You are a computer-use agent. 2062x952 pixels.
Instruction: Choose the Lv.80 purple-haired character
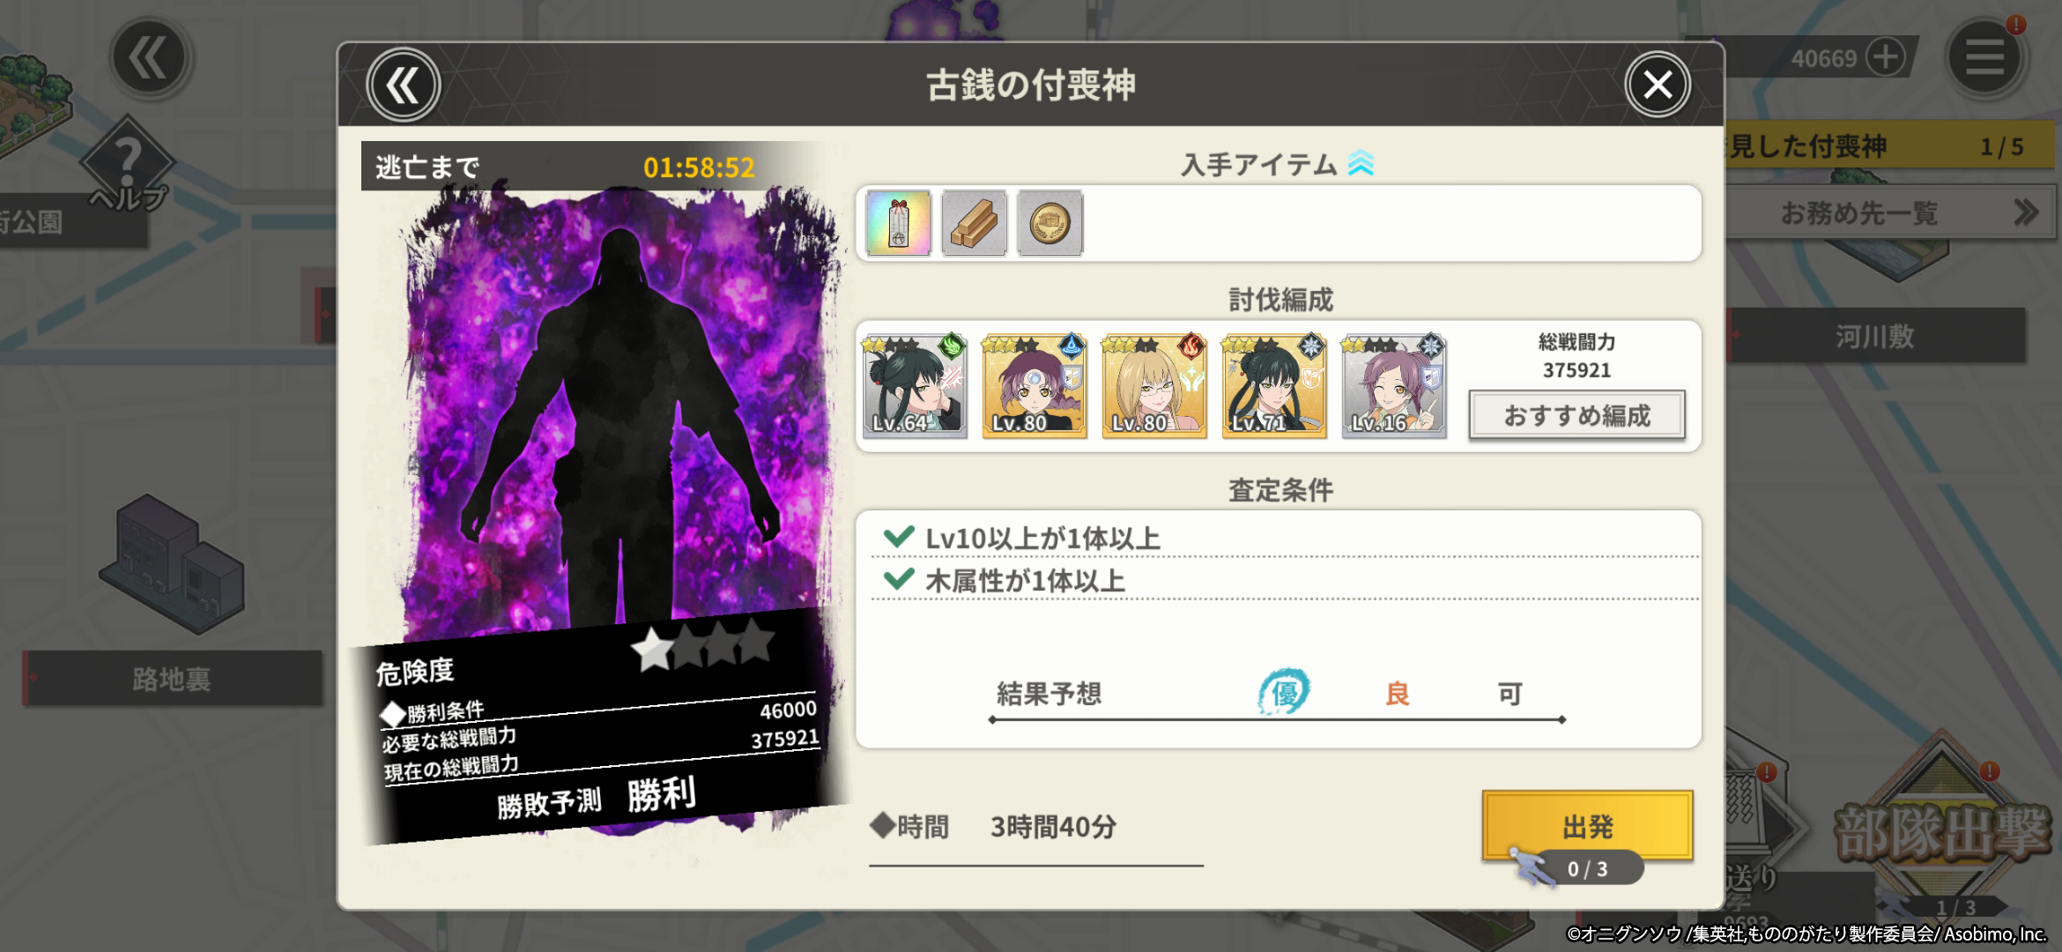[x=1035, y=386]
